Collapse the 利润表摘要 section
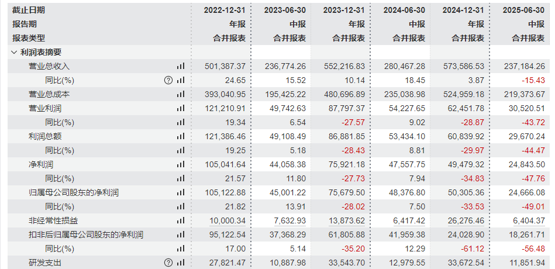 pyautogui.click(x=14, y=52)
